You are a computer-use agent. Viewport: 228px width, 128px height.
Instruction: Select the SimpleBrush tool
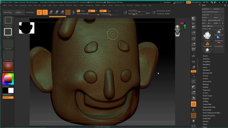(x=207, y=44)
